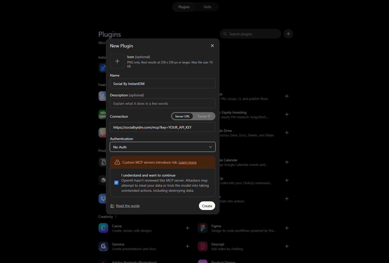389x263 pixels.
Task: Open the Figma plugin icon
Action: coord(203,228)
